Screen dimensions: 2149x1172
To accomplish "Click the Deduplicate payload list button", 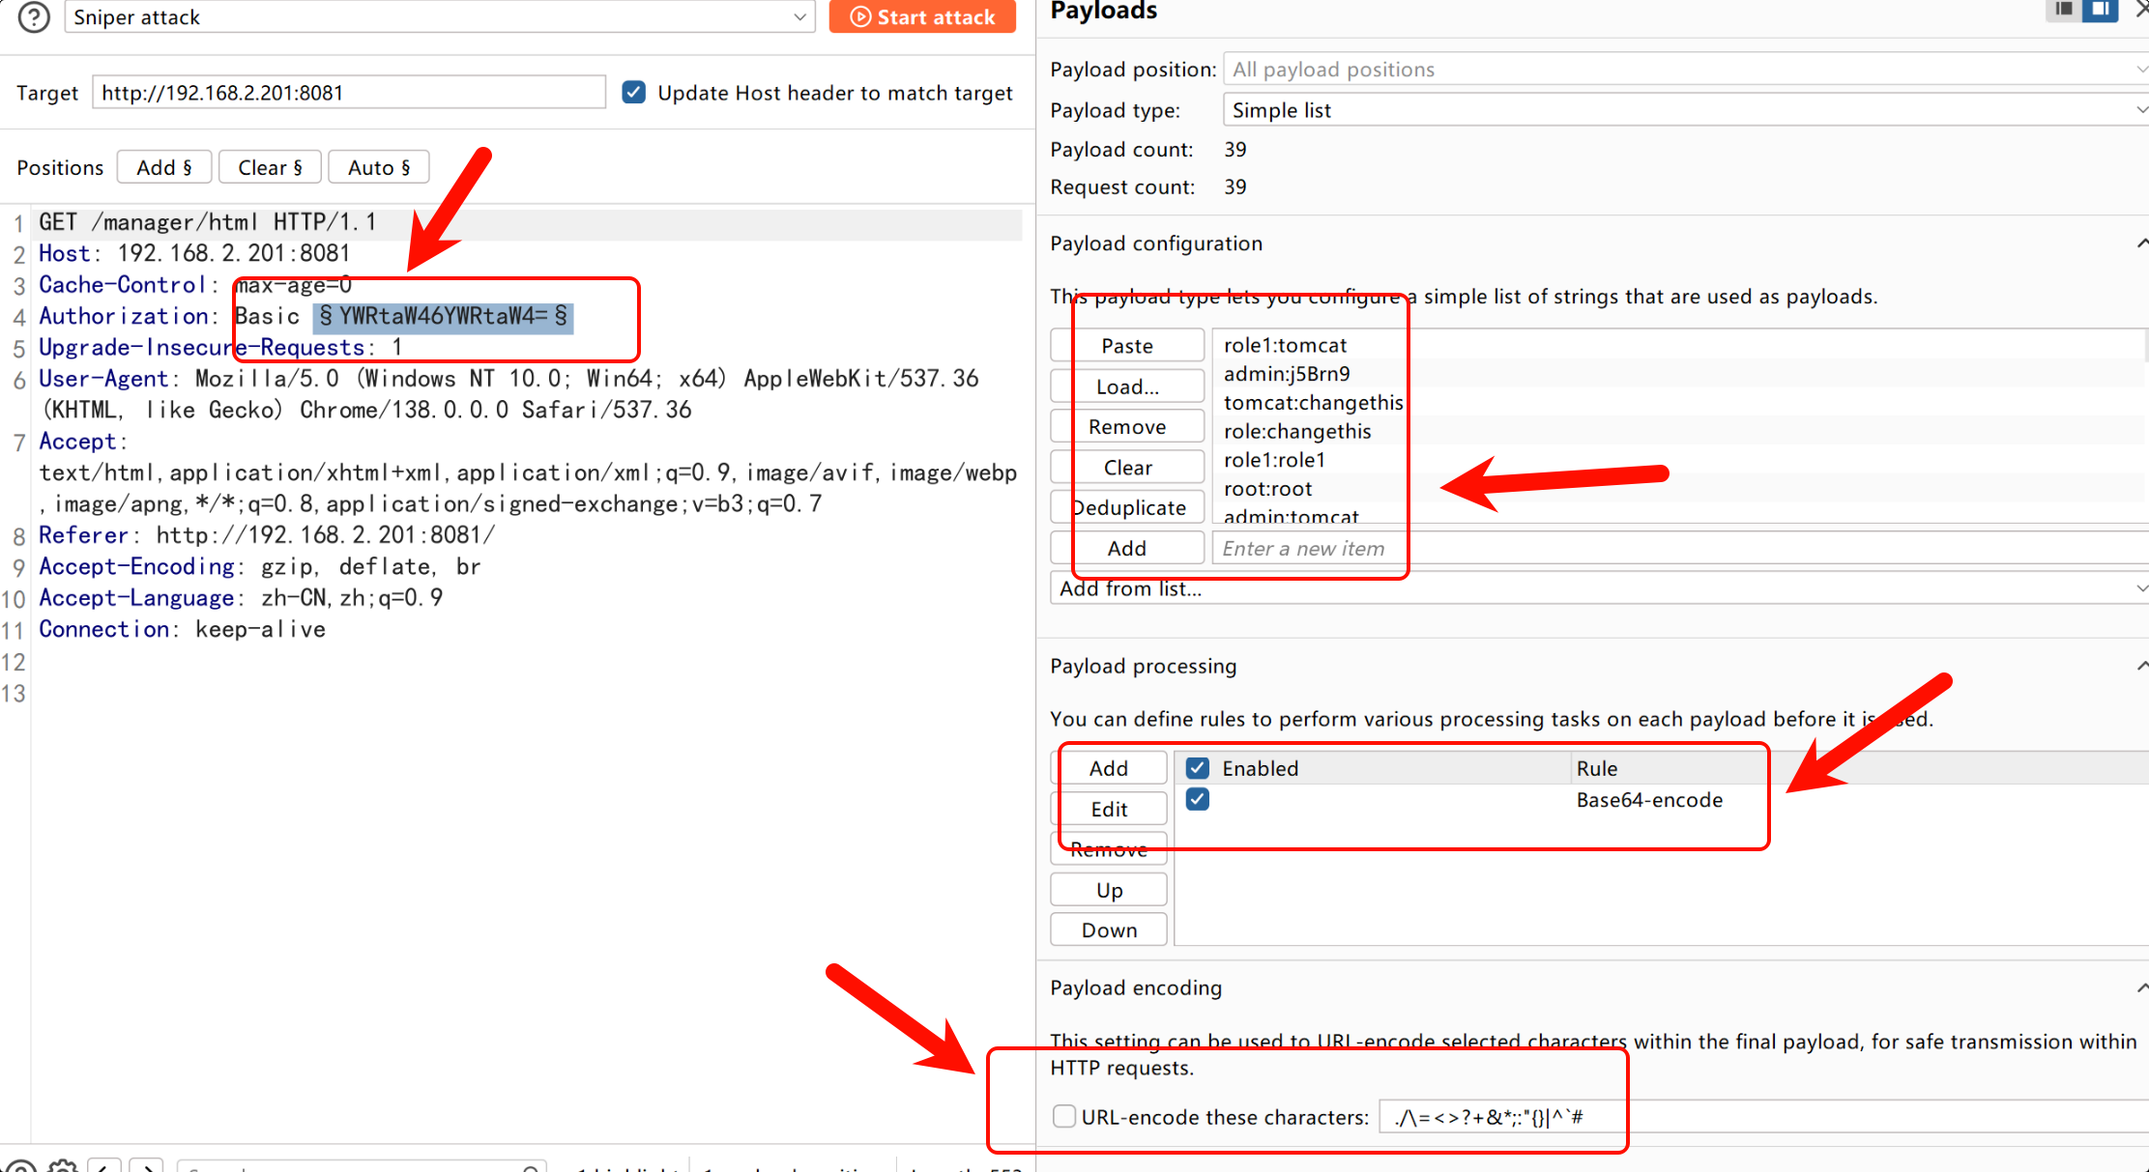I will pyautogui.click(x=1127, y=507).
